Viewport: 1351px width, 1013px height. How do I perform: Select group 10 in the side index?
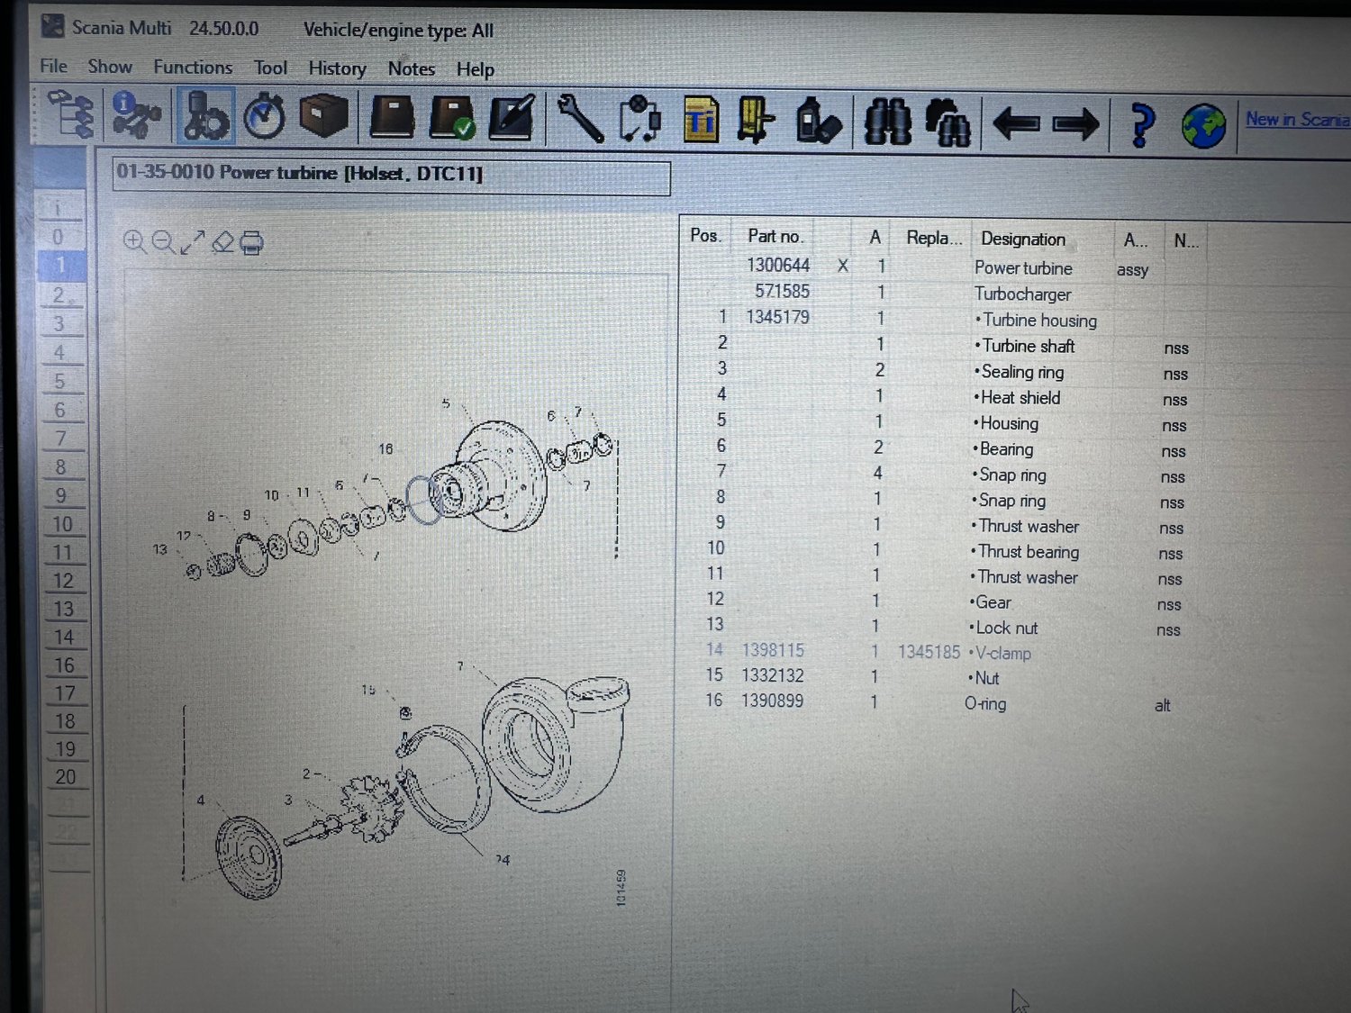click(x=62, y=524)
